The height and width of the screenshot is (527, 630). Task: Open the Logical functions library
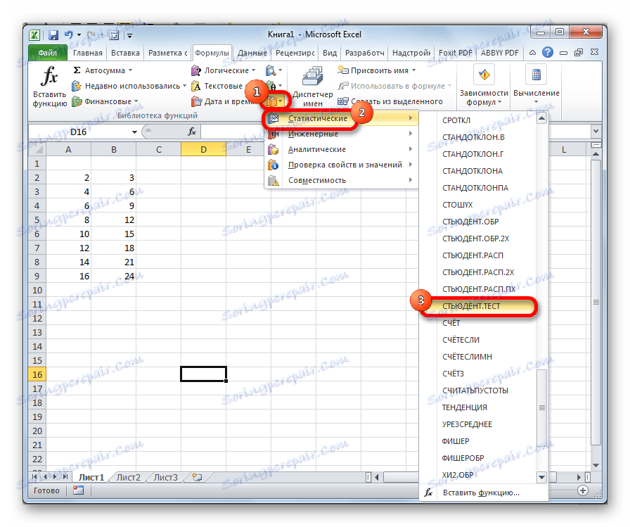pyautogui.click(x=223, y=71)
